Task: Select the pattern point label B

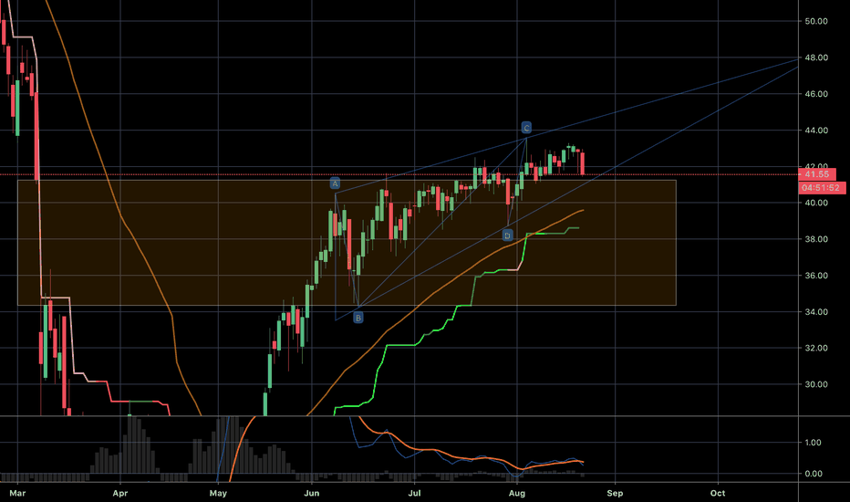Action: (358, 318)
